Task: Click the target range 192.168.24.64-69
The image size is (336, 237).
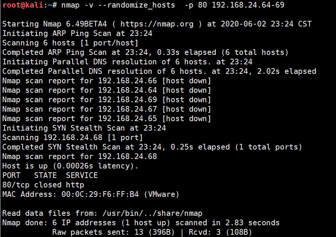Action: click(x=248, y=5)
